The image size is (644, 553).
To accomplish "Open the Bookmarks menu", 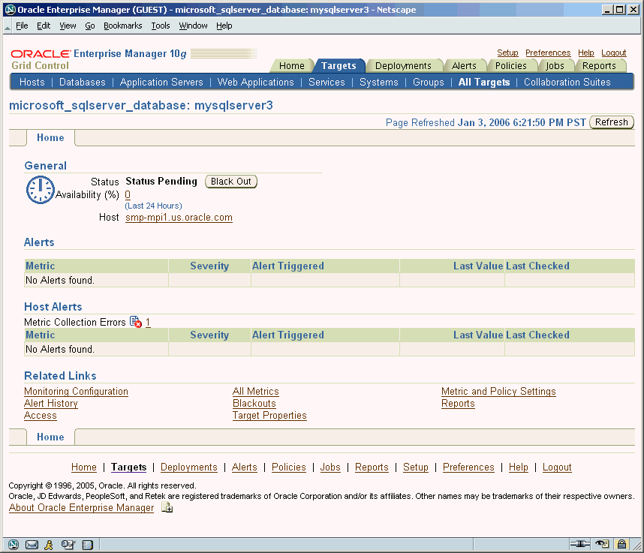I will pos(122,26).
